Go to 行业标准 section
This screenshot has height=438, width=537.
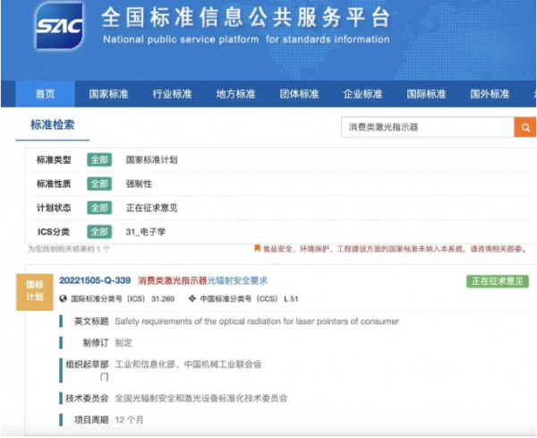pyautogui.click(x=173, y=94)
